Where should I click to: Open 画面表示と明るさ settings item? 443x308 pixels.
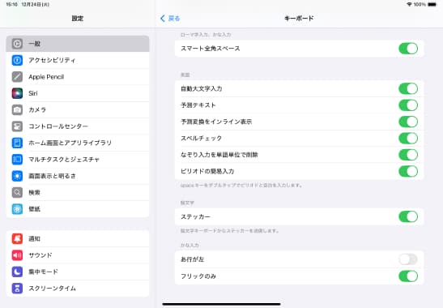pyautogui.click(x=78, y=176)
